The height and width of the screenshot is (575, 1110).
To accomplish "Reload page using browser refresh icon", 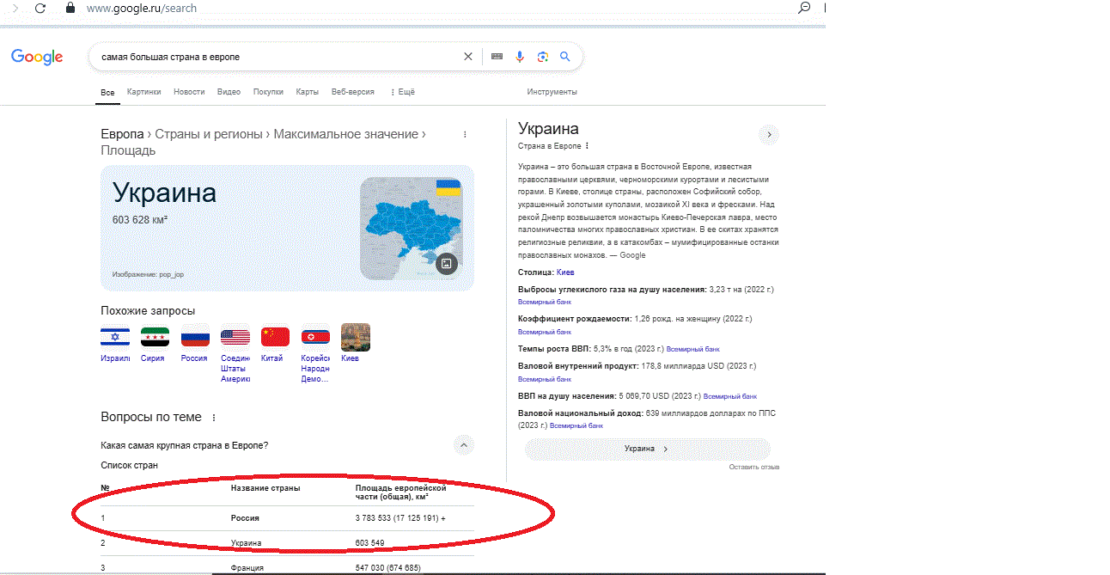I will point(40,9).
